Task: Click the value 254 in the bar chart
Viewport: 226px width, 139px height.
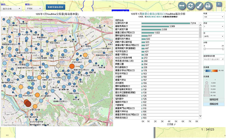Action: pyautogui.click(x=145, y=64)
